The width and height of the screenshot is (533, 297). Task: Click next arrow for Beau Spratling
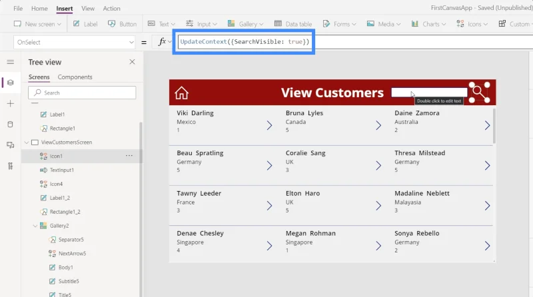(269, 166)
